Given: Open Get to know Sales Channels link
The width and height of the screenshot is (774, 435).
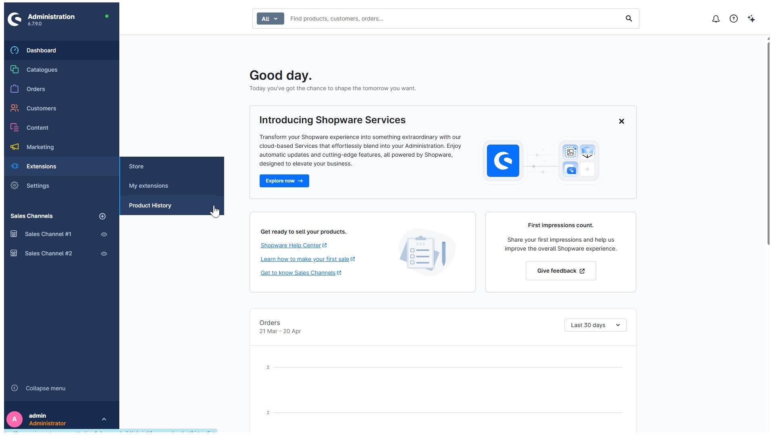Looking at the screenshot, I should coord(301,273).
